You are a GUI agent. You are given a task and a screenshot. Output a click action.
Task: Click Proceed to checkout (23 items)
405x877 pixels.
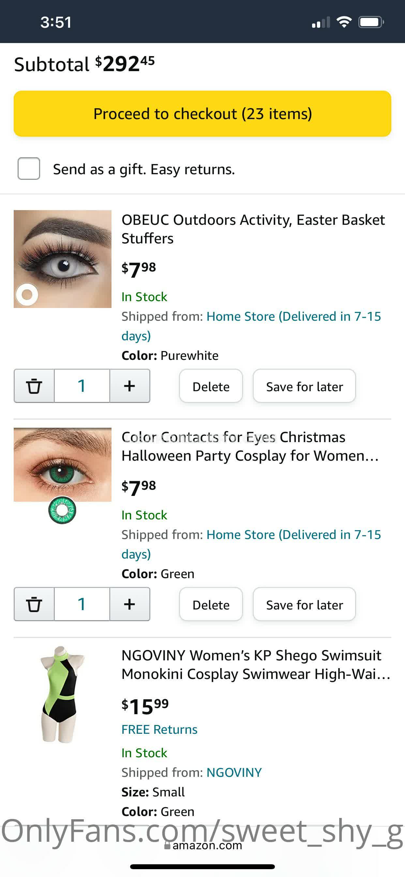[x=202, y=114]
